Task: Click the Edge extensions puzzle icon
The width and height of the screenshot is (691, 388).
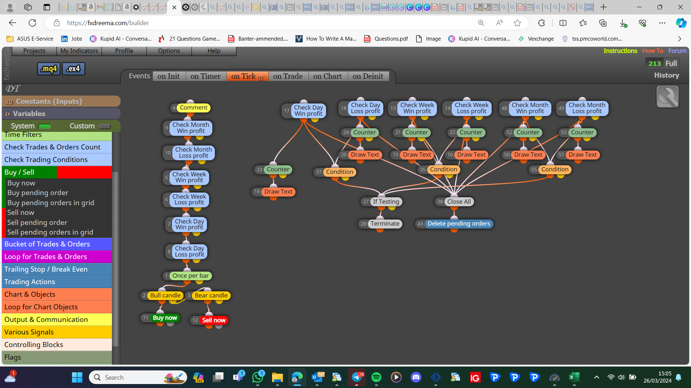Action: pos(541,23)
